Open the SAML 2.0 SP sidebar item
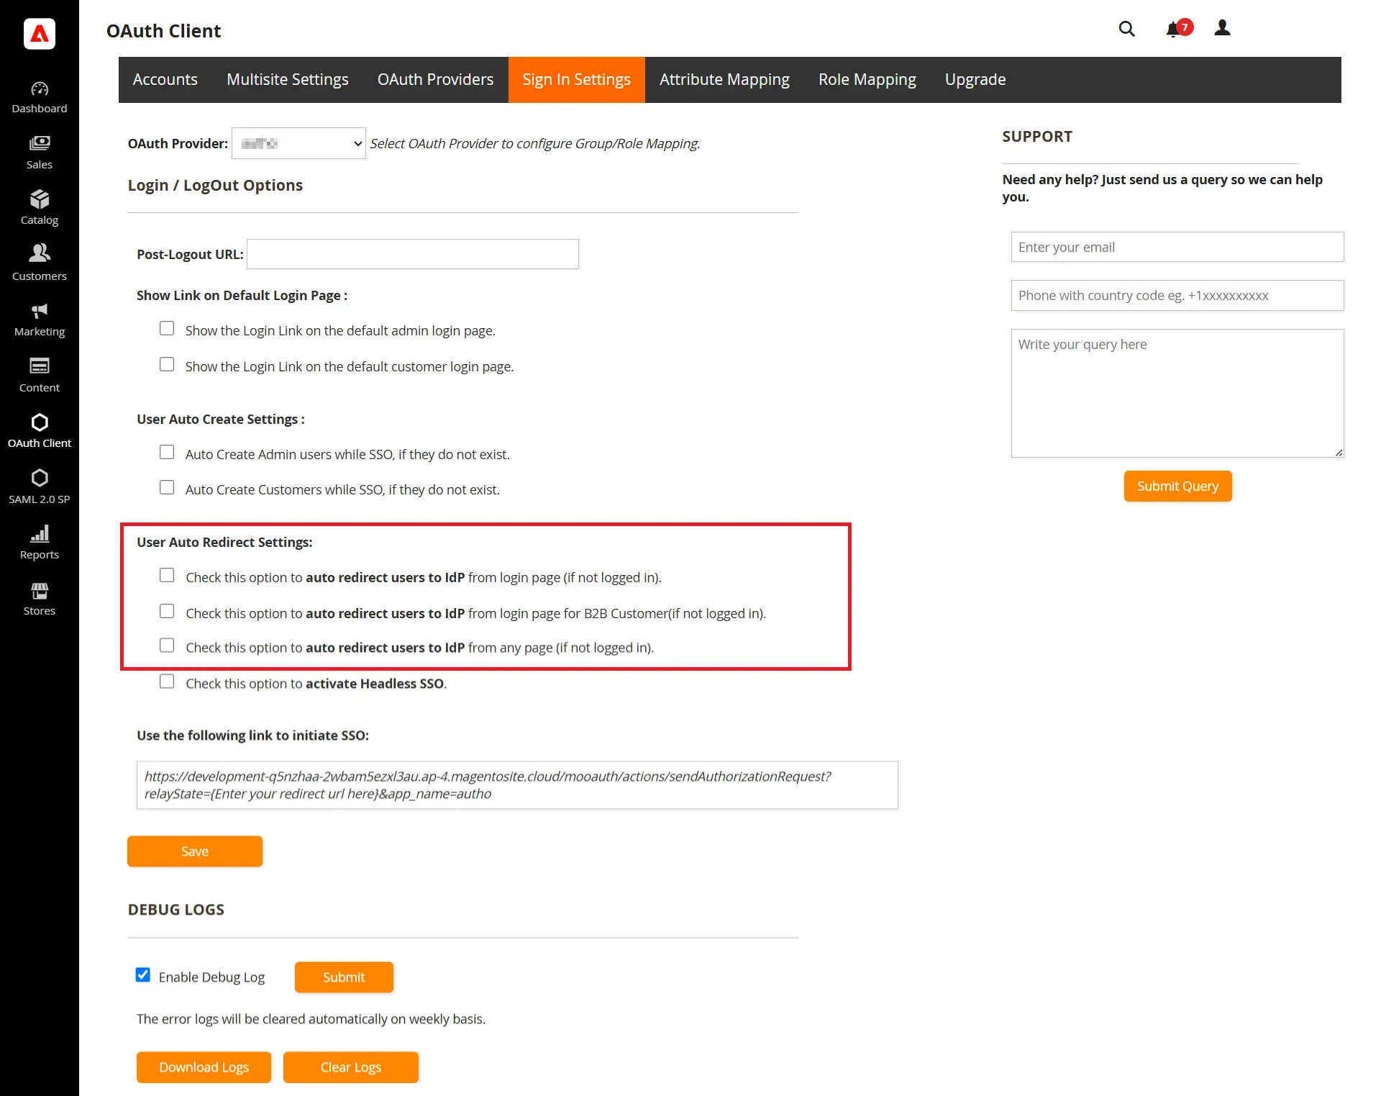1381x1096 pixels. tap(40, 486)
